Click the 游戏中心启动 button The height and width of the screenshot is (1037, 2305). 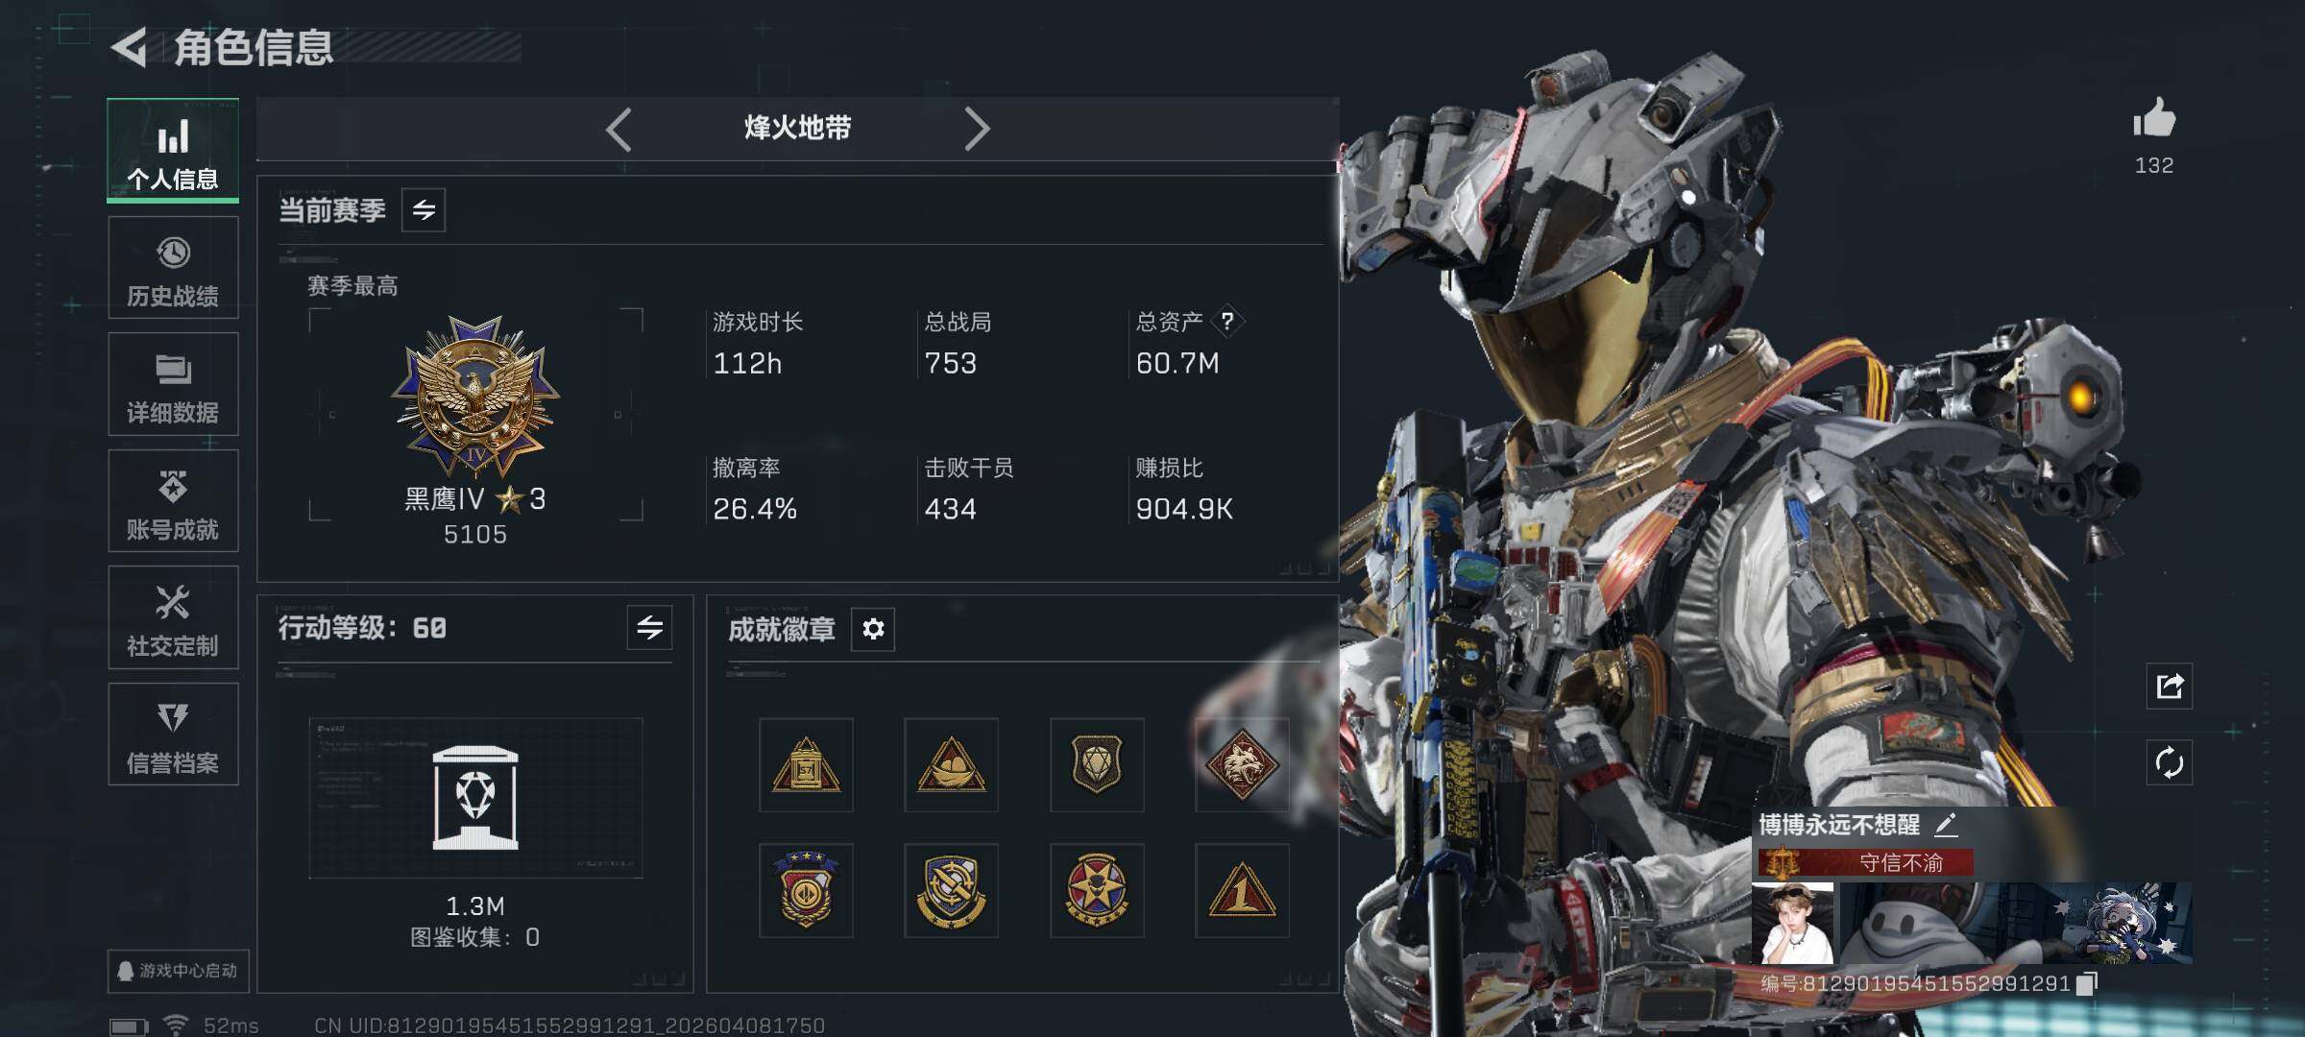coord(178,971)
